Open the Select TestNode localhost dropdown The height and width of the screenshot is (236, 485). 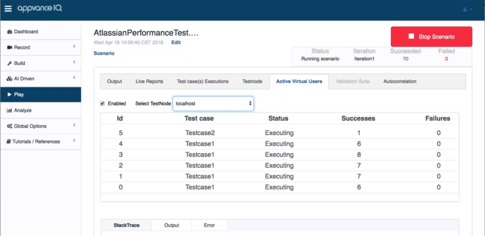[213, 104]
